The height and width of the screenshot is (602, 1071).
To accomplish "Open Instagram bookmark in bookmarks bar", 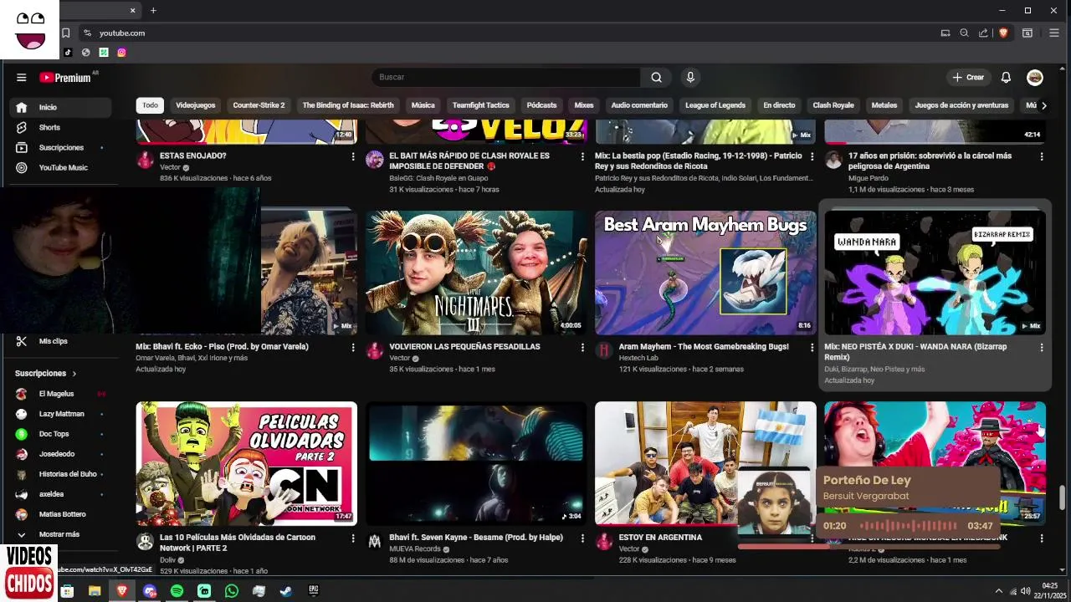I will click(121, 53).
